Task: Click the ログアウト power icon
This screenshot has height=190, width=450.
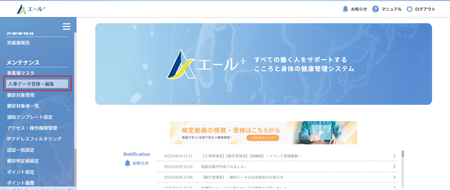Action: (x=410, y=9)
